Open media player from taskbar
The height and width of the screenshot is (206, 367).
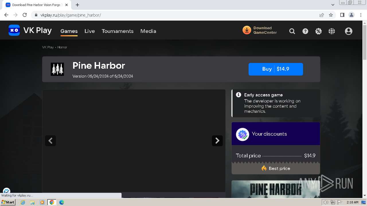(x=42, y=202)
